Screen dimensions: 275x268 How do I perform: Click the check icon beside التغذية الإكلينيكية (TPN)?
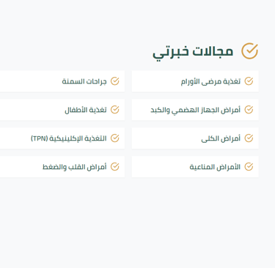point(115,138)
